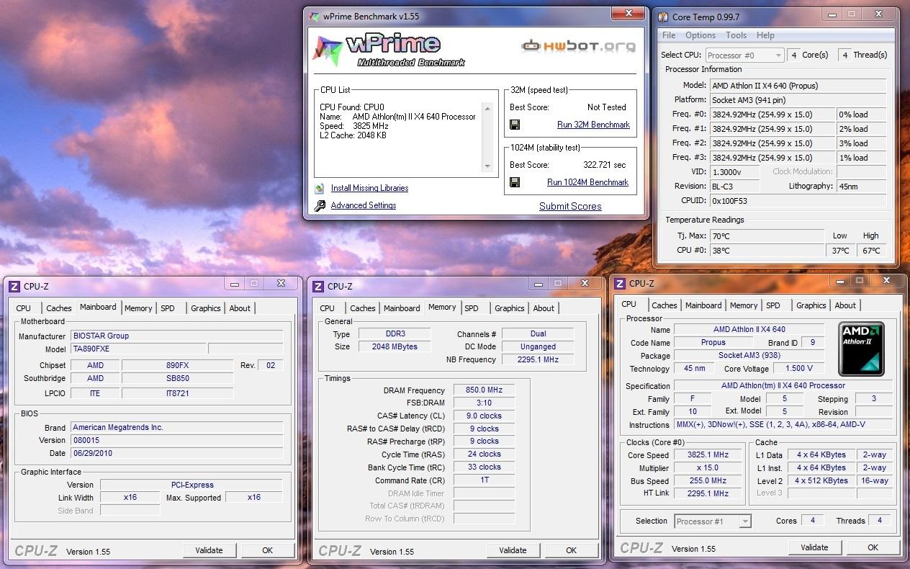Open the Options menu in Core Temp
Image resolution: width=910 pixels, height=569 pixels.
(700, 35)
